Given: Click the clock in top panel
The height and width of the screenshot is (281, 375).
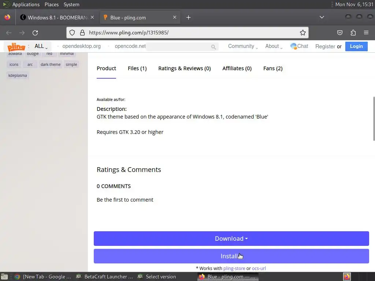Looking at the screenshot, I should tap(354, 4).
